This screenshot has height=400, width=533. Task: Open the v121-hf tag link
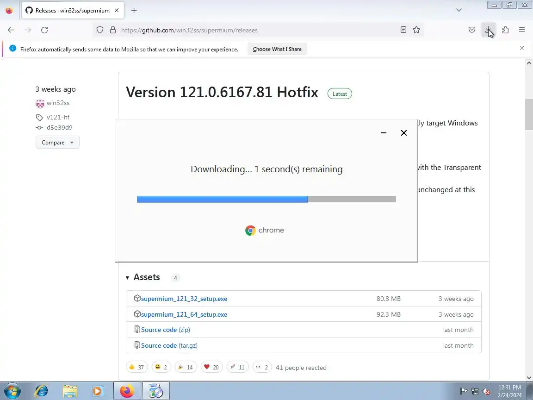point(58,117)
